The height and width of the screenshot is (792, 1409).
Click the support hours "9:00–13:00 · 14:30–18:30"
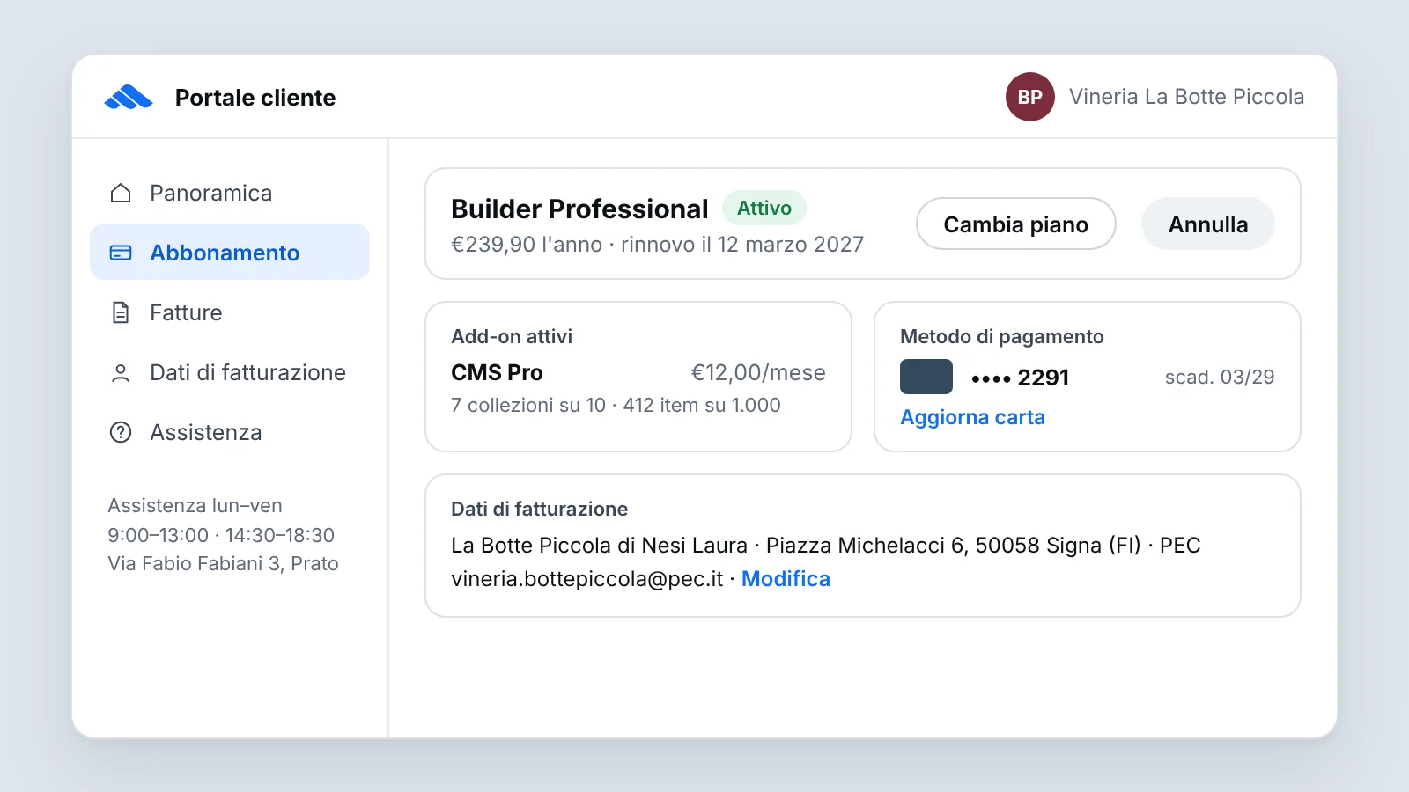click(221, 535)
